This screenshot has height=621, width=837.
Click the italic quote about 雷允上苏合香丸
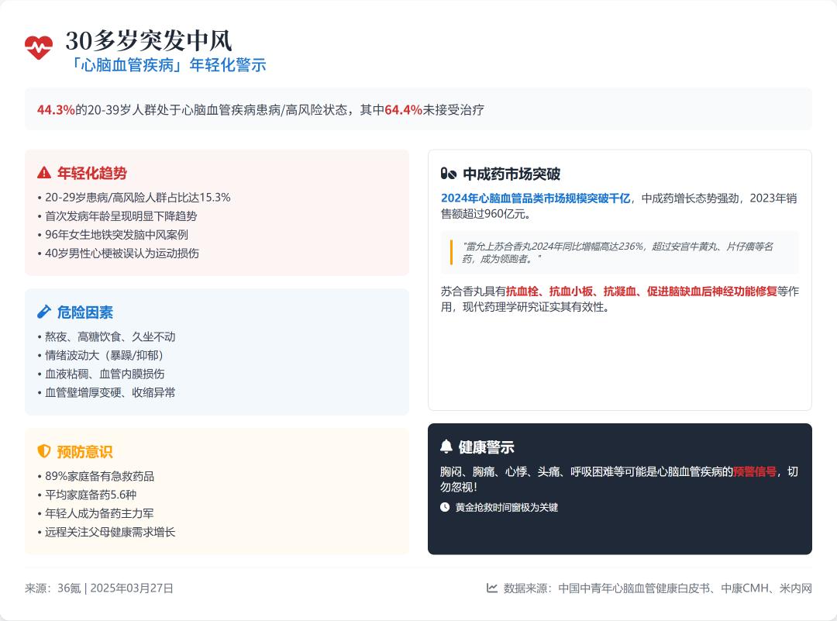point(617,253)
